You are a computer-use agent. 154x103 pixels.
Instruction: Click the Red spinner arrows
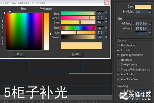(106, 13)
